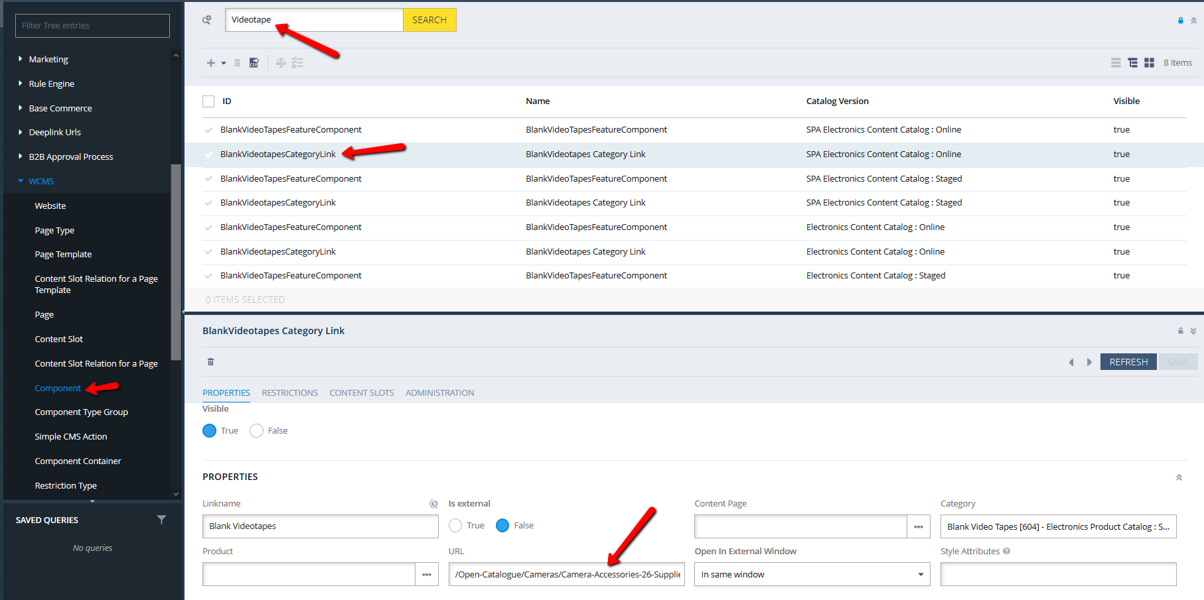Click the lock icon above the search panel
This screenshot has height=600, width=1204.
point(1179,20)
